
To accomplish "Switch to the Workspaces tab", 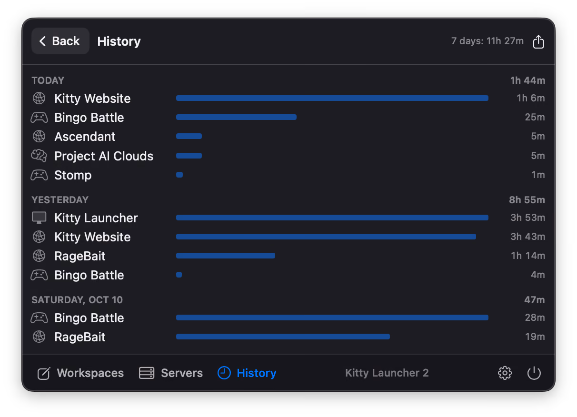I will click(80, 373).
